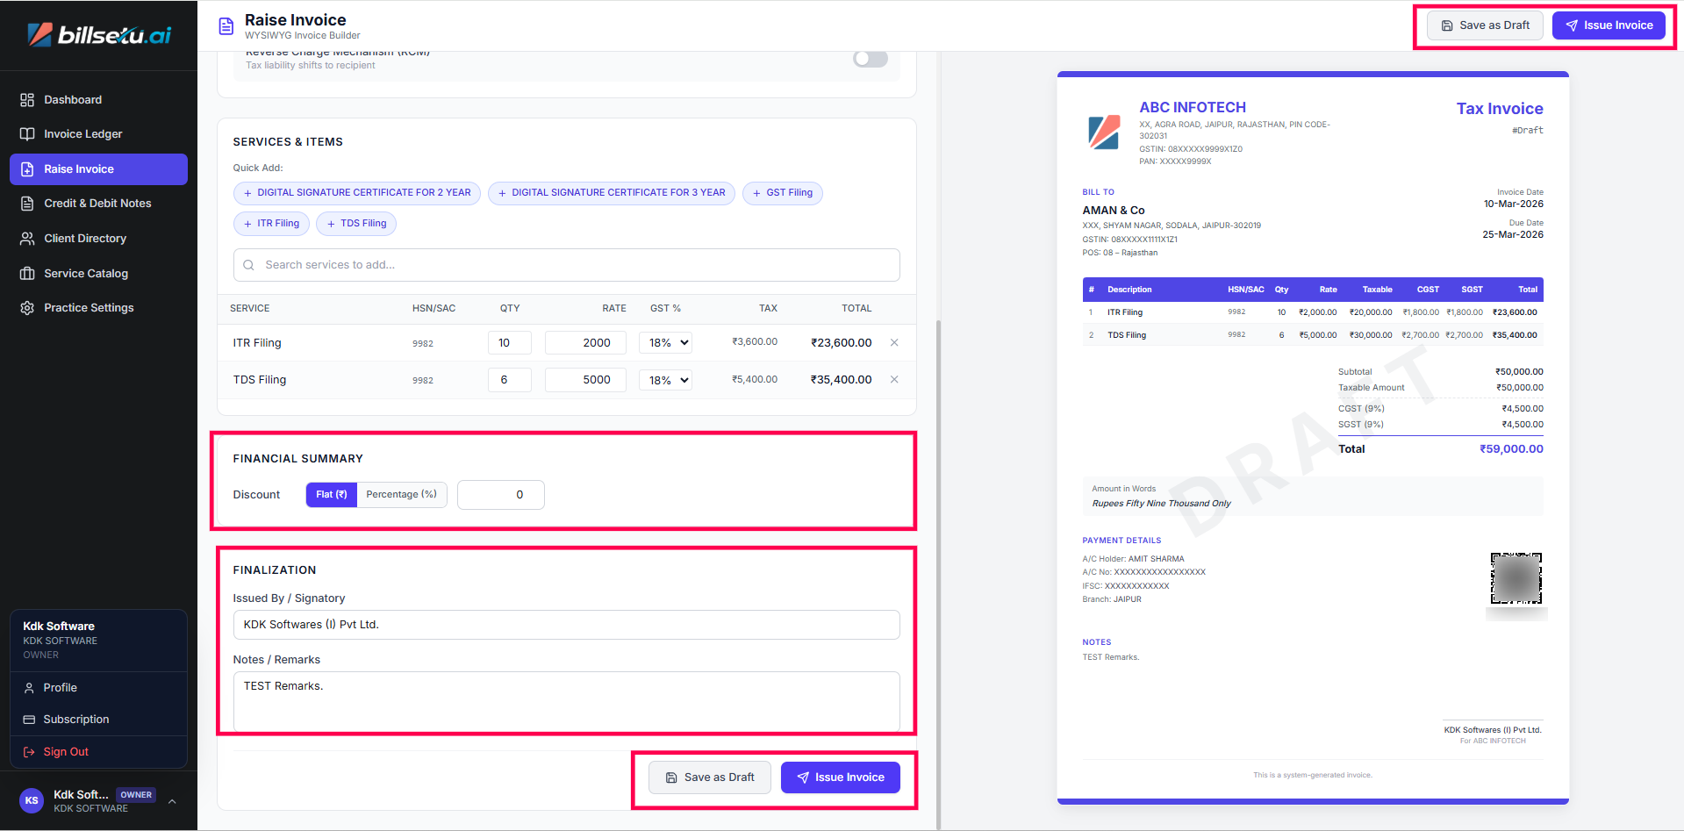1684x831 pixels.
Task: Select Flat (₹) discount type
Action: [x=332, y=495]
